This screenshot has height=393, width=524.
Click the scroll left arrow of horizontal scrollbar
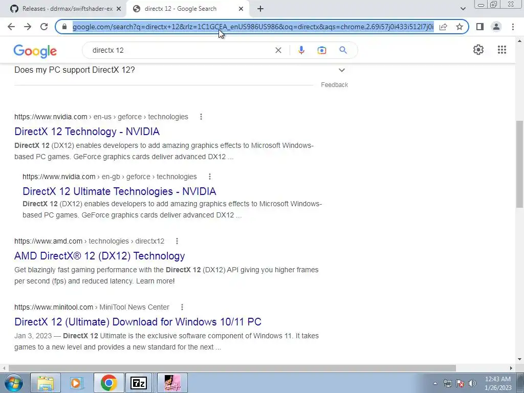pyautogui.click(x=4, y=368)
